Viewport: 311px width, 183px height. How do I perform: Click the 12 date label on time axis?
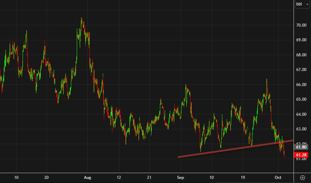pos(118,177)
